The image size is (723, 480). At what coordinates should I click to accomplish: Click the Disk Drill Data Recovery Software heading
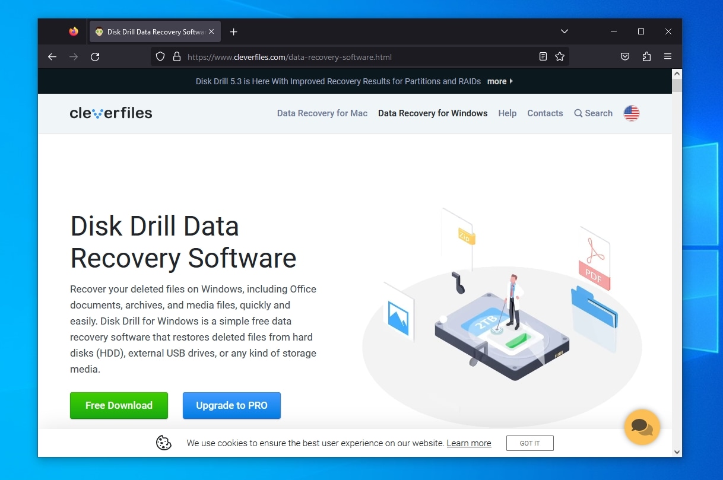(183, 242)
